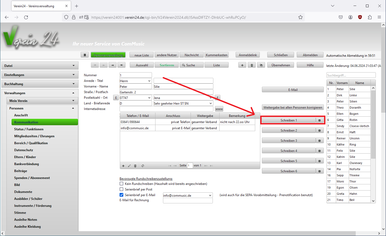Go to the last page of the contact table
386x236 pixels.
tap(211, 166)
